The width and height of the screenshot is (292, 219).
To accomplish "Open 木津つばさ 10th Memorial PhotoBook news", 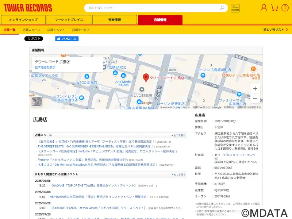I will (98, 165).
